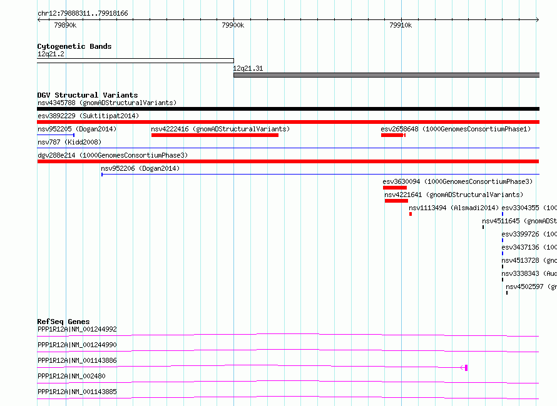Click the magenta exon arrow on NM_001143886

(x=464, y=368)
